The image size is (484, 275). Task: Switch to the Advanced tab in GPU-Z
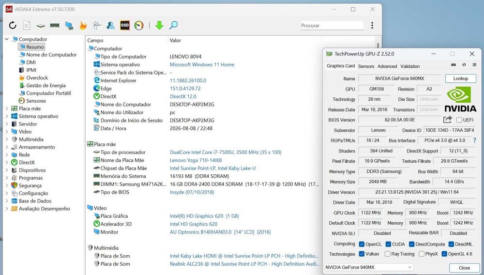coord(387,66)
